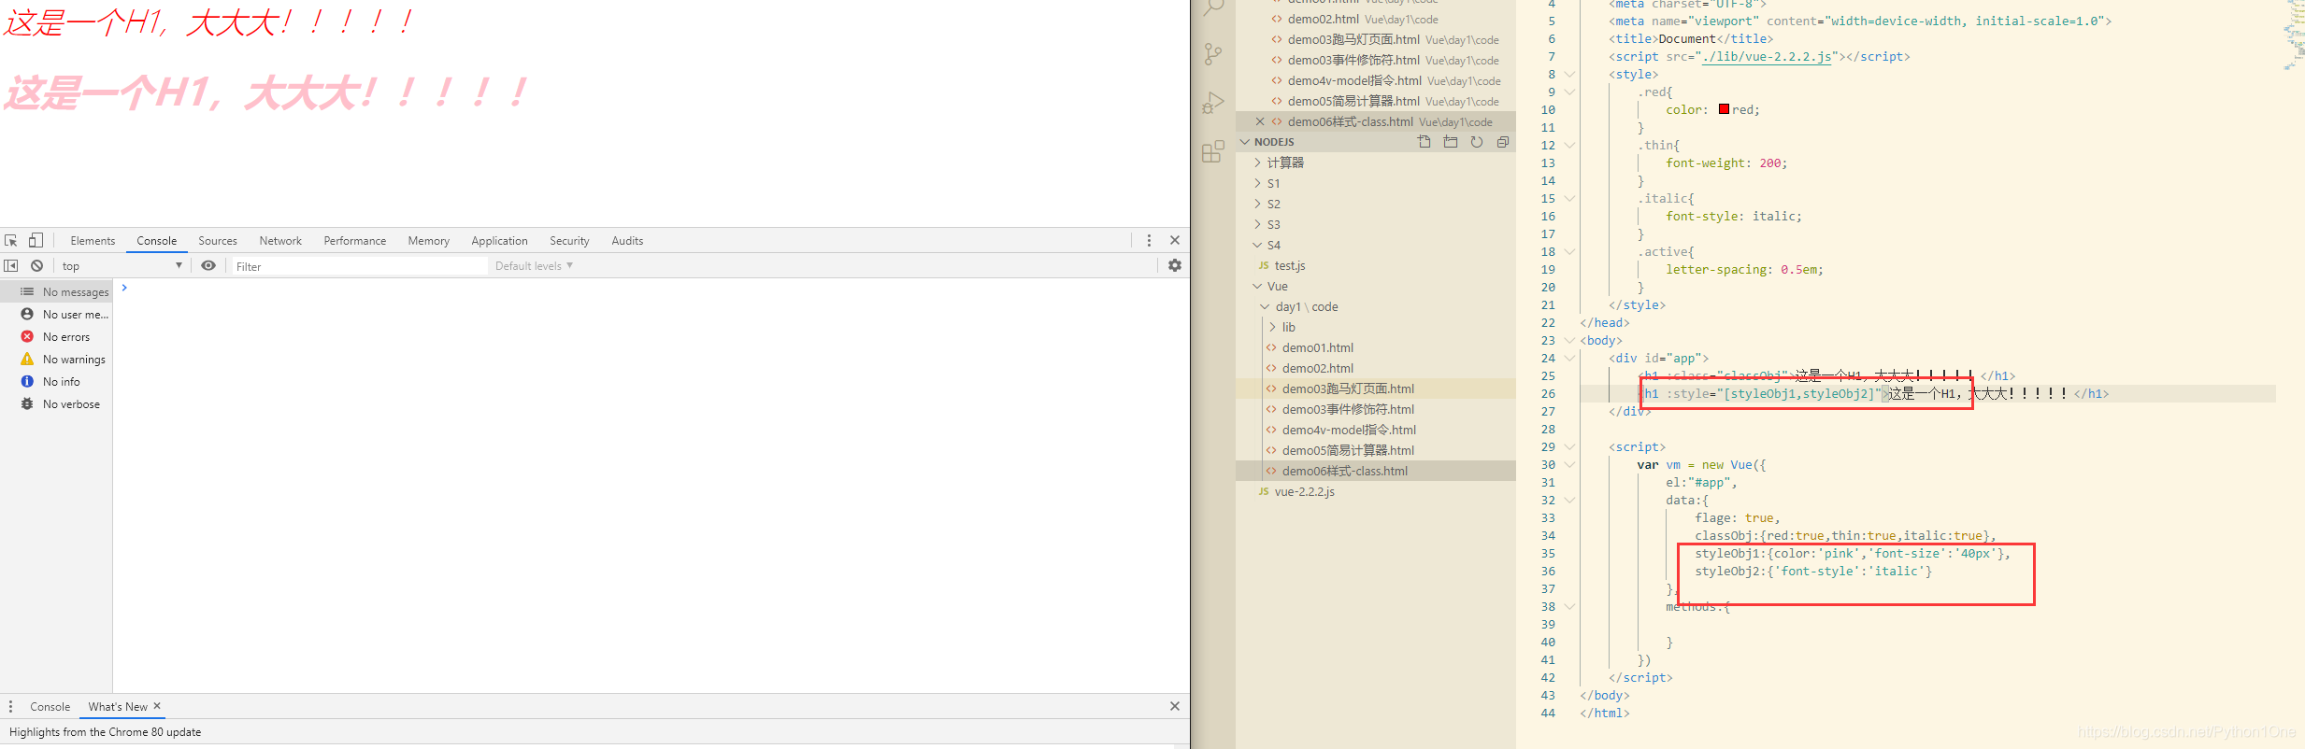Filter by No info in the console sidebar
Screen dimensions: 2305x749
click(x=56, y=382)
